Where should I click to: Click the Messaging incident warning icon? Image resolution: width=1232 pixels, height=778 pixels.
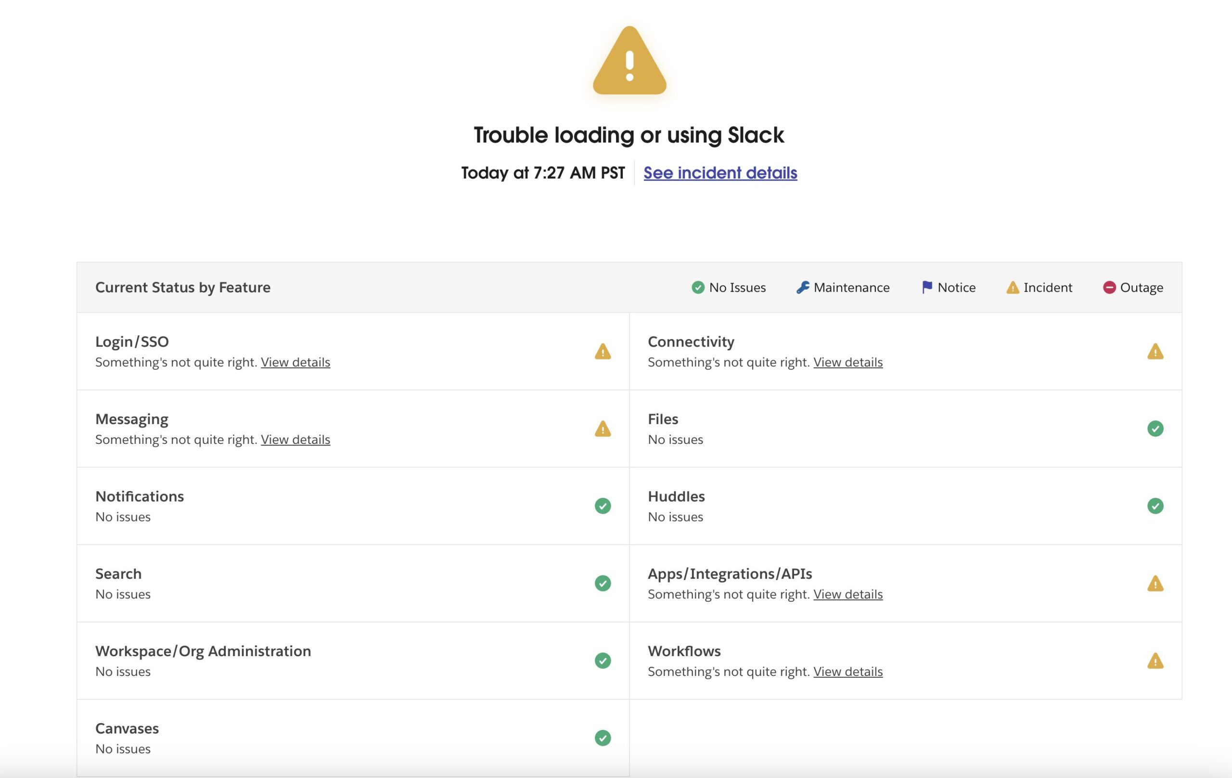pos(603,429)
